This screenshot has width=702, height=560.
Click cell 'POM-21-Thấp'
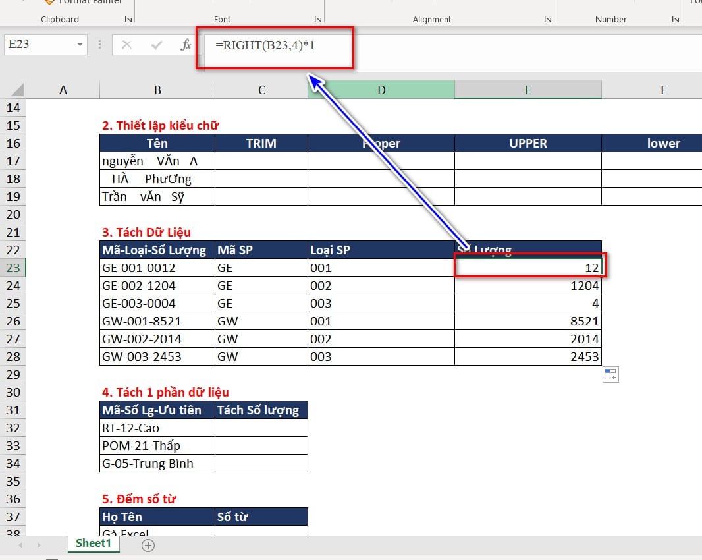157,446
